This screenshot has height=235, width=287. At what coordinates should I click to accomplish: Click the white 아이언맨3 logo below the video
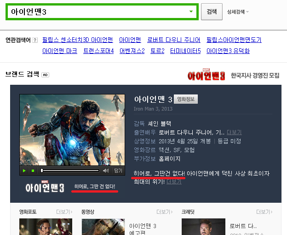45,187
